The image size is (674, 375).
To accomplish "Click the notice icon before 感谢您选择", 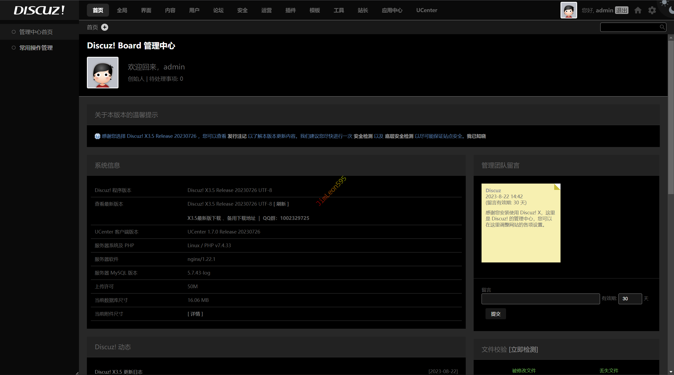I will point(97,136).
